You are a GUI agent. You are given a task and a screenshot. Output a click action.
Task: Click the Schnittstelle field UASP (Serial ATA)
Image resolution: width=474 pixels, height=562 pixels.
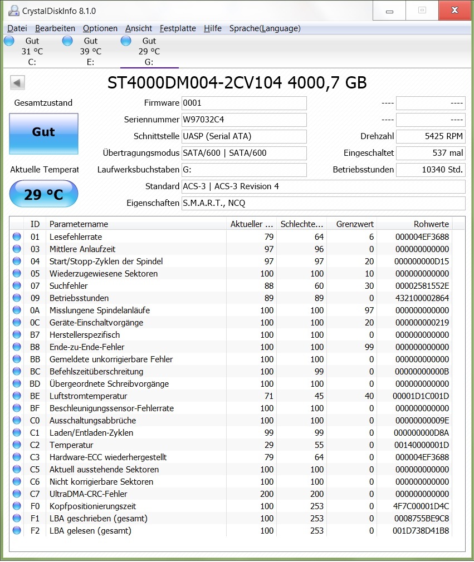244,136
